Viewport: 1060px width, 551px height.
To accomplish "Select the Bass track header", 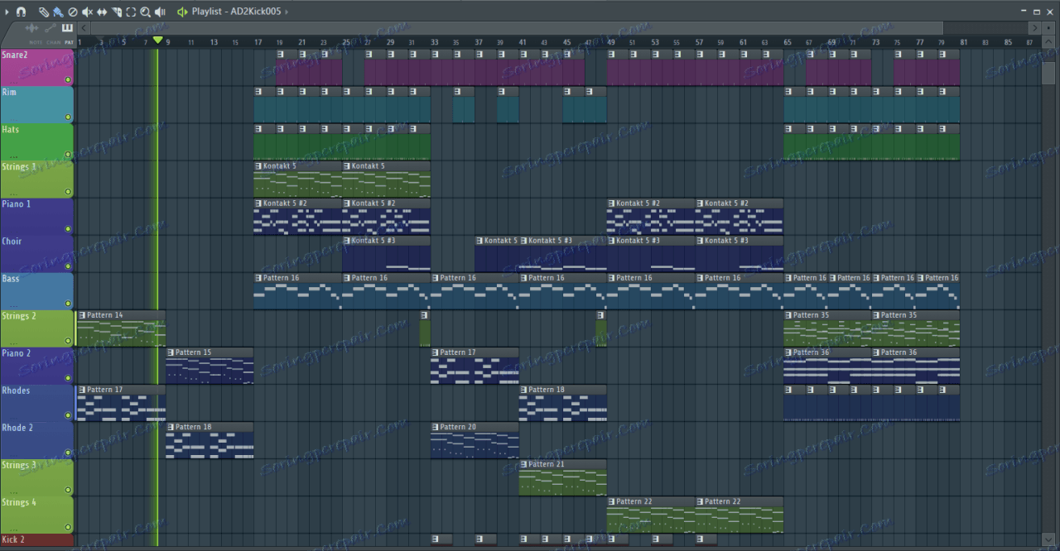I will [x=36, y=291].
